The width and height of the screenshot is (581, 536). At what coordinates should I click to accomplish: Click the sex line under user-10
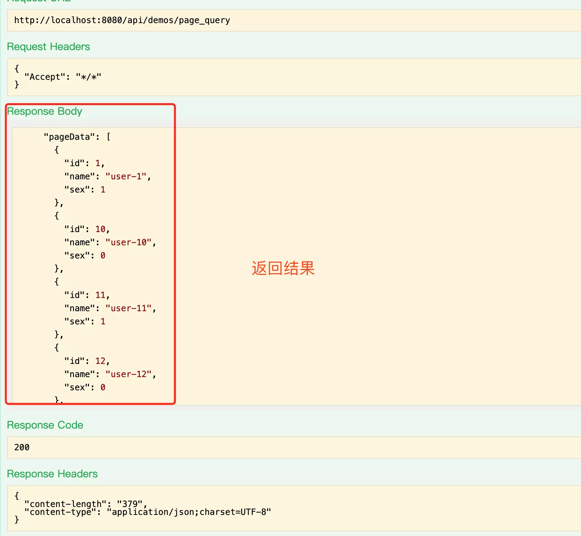[85, 255]
